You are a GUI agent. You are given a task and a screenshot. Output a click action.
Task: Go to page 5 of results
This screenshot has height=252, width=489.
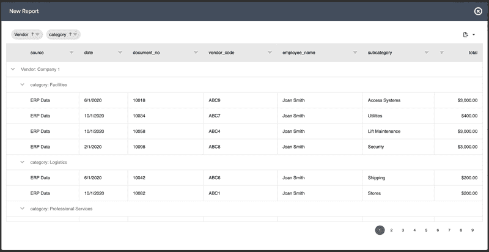pyautogui.click(x=426, y=231)
